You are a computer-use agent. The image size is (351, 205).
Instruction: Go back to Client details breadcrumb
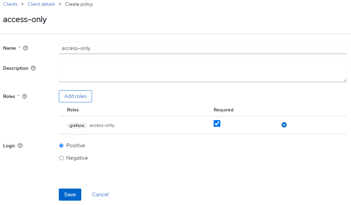point(41,4)
